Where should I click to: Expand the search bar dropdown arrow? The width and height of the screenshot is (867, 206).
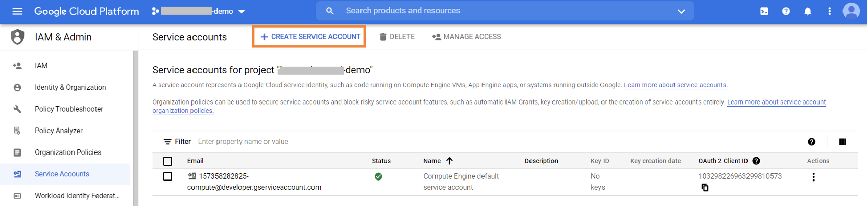click(681, 11)
